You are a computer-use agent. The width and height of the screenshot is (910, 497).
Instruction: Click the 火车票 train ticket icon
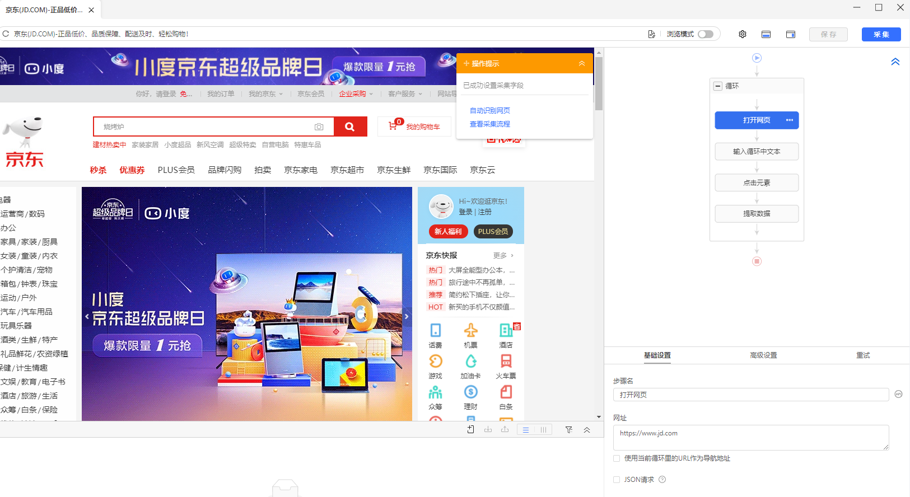coord(506,361)
